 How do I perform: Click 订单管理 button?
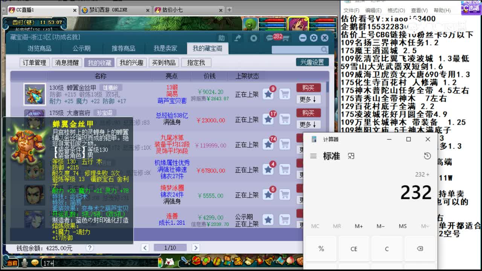click(x=35, y=63)
